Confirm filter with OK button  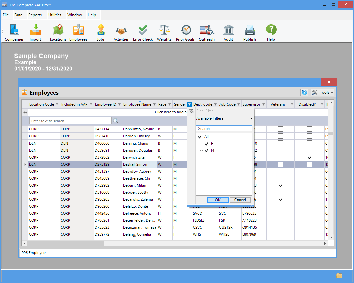point(218,200)
